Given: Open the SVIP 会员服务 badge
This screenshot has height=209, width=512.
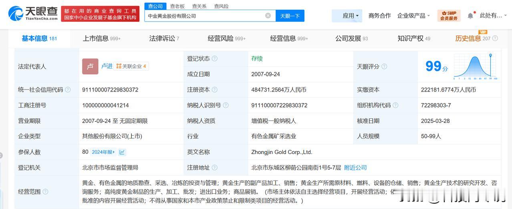Looking at the screenshot, I should (449, 16).
